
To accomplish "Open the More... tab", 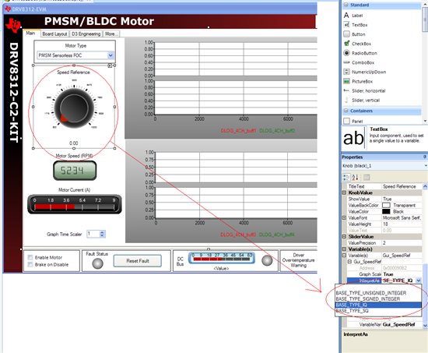I will click(x=111, y=34).
